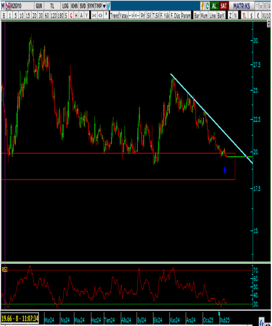The image size is (272, 326).
Task: Click the red-white chart symbol icon beside KZGYO
Action: point(8,6)
